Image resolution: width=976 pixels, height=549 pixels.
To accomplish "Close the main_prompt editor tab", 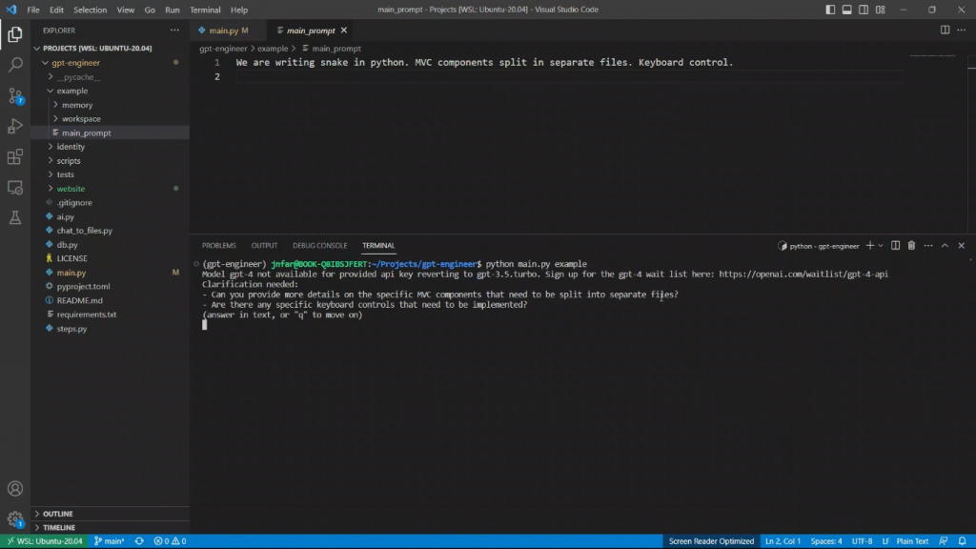I will [x=343, y=30].
